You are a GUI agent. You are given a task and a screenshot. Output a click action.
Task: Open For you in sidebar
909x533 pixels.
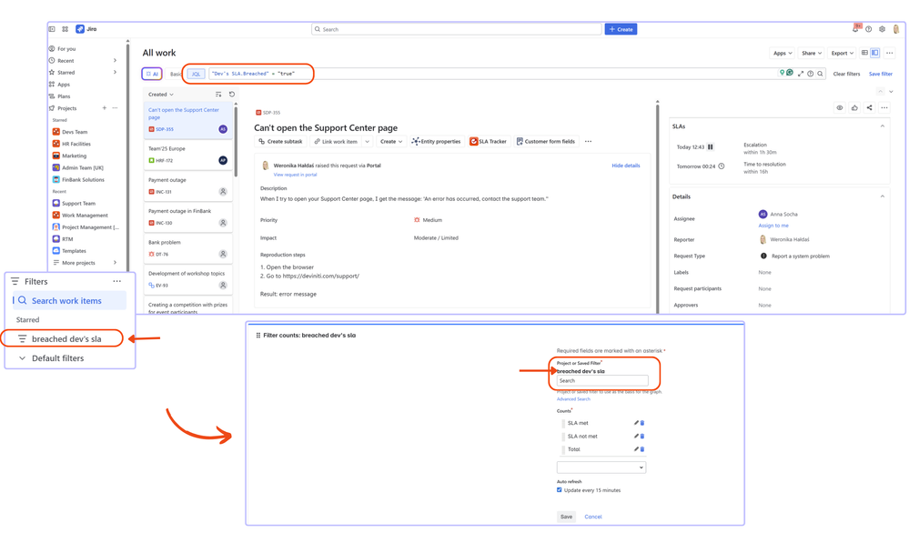coord(66,49)
